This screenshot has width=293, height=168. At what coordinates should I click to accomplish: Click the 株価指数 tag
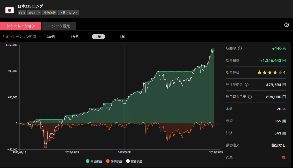[50, 13]
